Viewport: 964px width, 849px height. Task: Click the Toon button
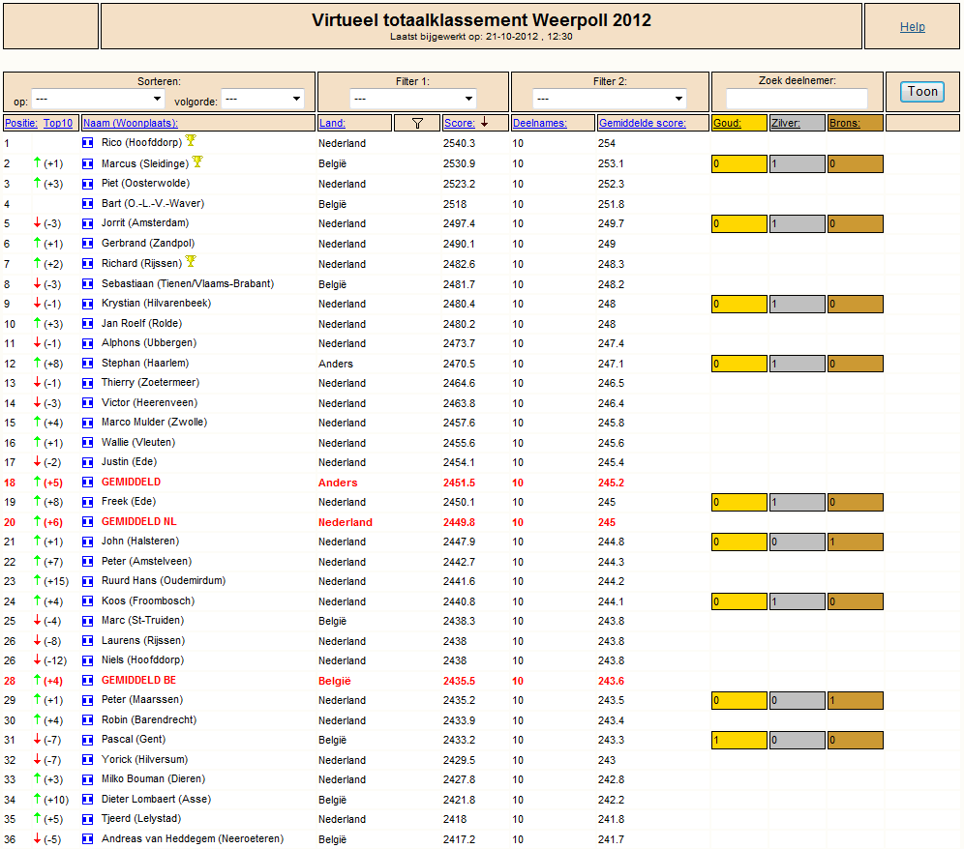922,92
